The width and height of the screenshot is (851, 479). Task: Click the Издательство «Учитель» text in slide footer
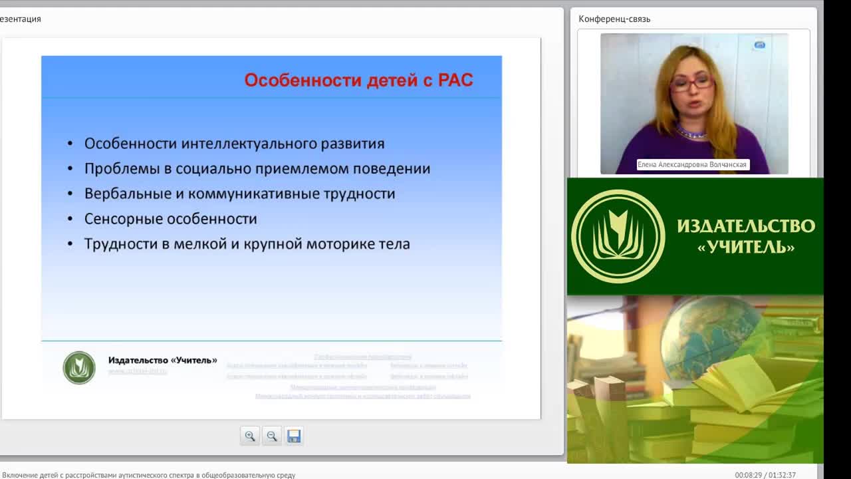pyautogui.click(x=163, y=360)
